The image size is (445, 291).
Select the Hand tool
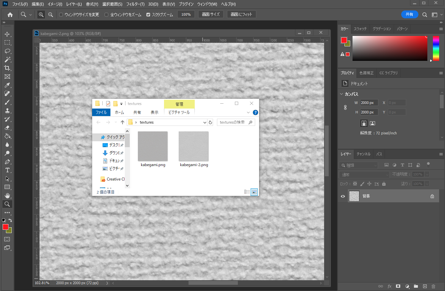7,196
